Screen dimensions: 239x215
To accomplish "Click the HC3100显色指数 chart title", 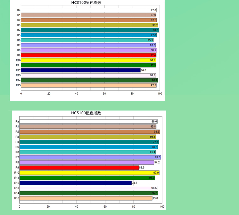I will click(x=88, y=3).
